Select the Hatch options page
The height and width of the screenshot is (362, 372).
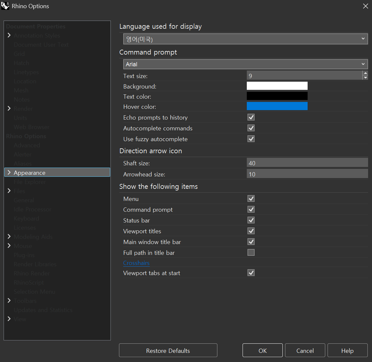pos(21,63)
